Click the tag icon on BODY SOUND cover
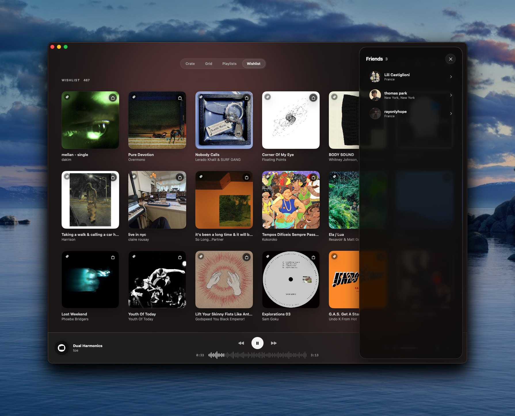Image resolution: width=515 pixels, height=416 pixels. pos(334,97)
